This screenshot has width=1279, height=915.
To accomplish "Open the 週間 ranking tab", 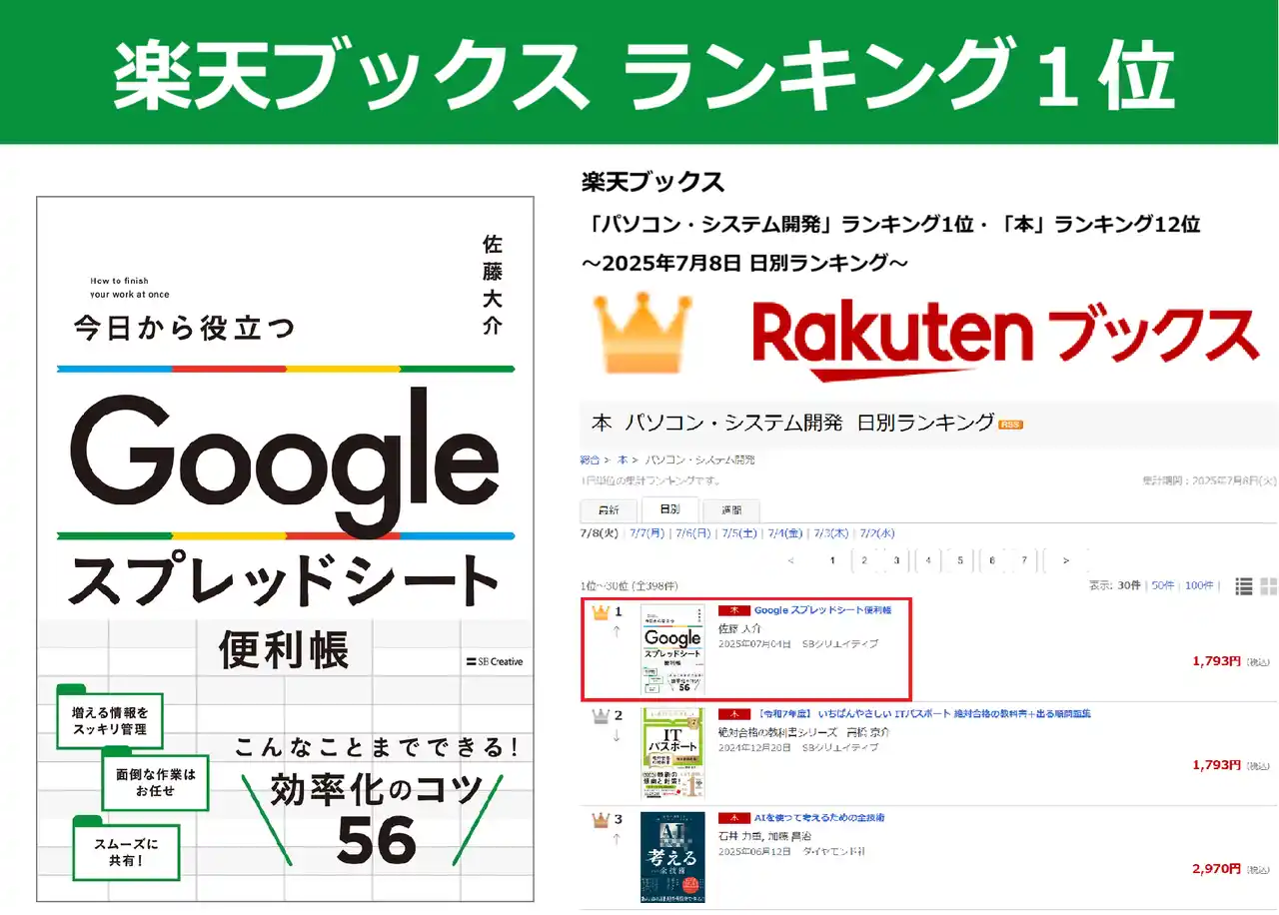I will (730, 509).
